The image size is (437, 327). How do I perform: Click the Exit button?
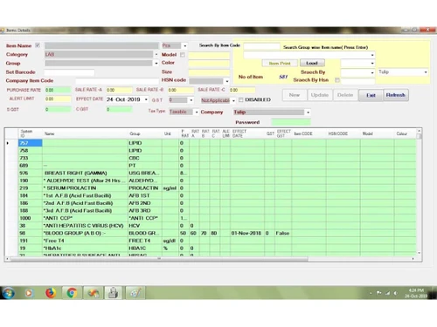coord(371,95)
